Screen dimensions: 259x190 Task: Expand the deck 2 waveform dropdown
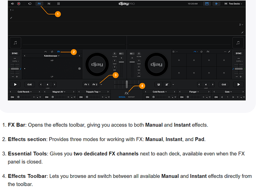241,25
